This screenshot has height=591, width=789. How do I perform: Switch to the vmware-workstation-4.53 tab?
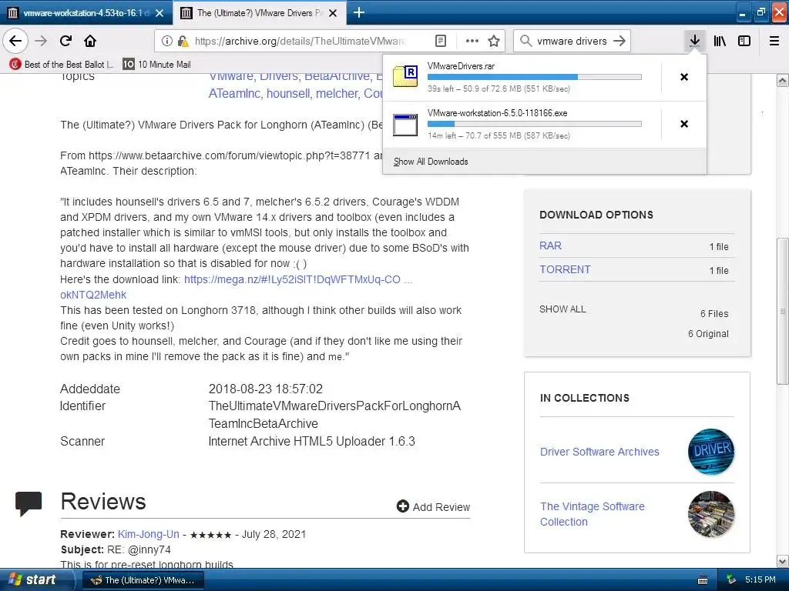[86, 12]
